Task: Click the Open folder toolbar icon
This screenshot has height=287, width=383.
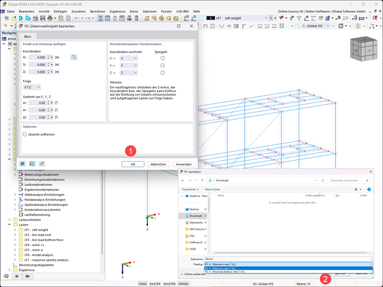Action: click(14, 18)
